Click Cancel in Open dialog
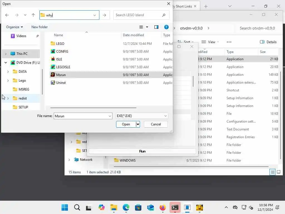The height and width of the screenshot is (214, 285). click(x=156, y=124)
